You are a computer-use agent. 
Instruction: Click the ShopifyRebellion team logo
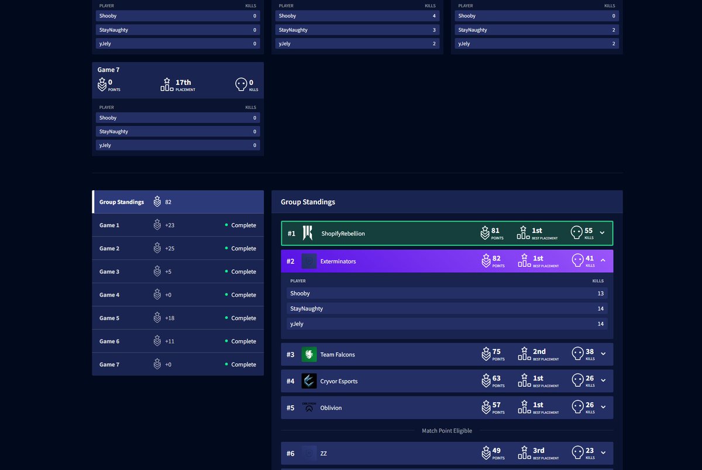click(x=308, y=233)
